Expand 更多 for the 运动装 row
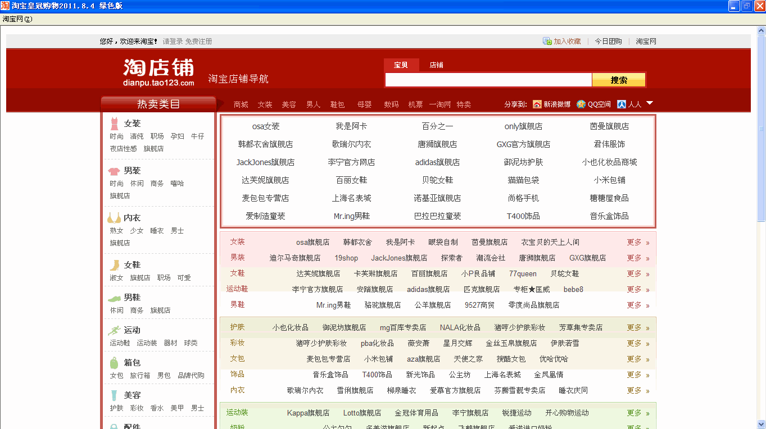 pyautogui.click(x=638, y=413)
